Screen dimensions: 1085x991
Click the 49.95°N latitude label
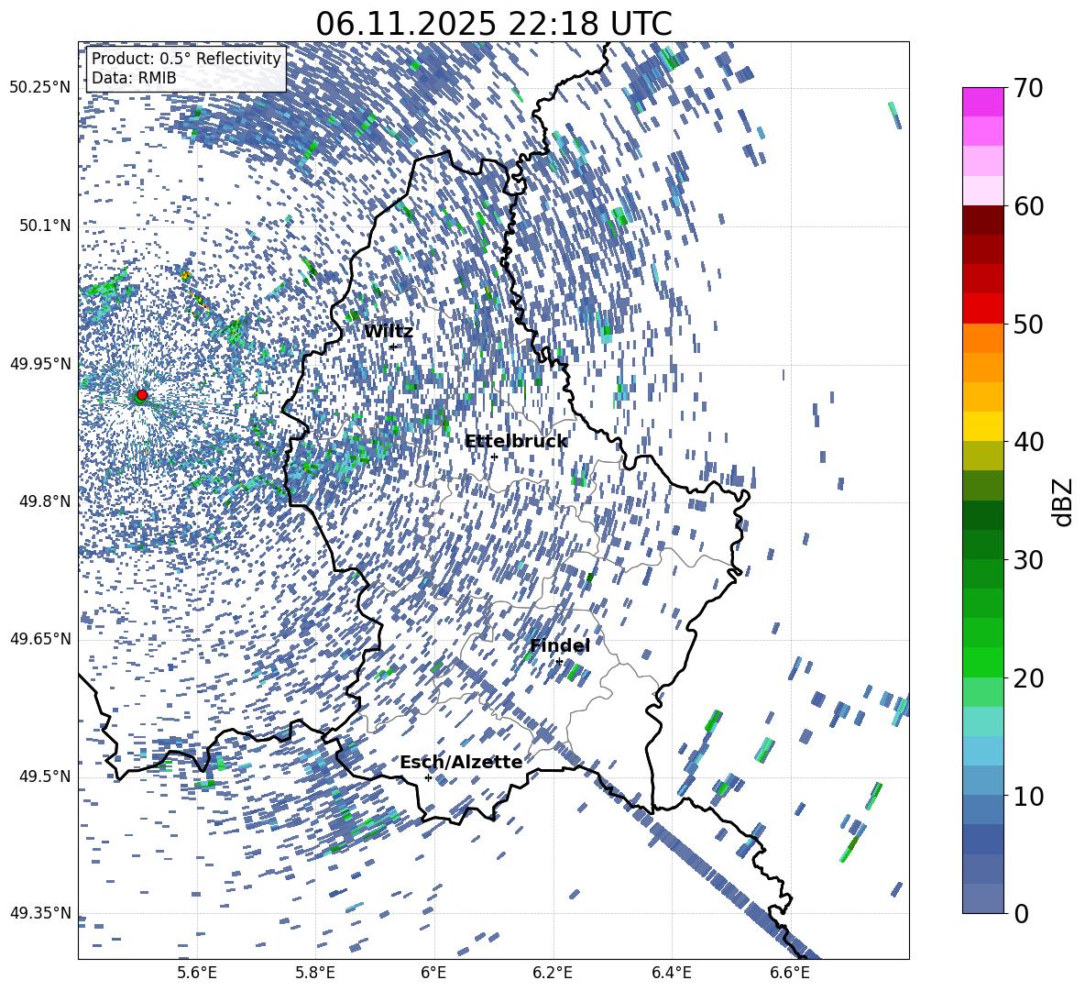pyautogui.click(x=40, y=363)
